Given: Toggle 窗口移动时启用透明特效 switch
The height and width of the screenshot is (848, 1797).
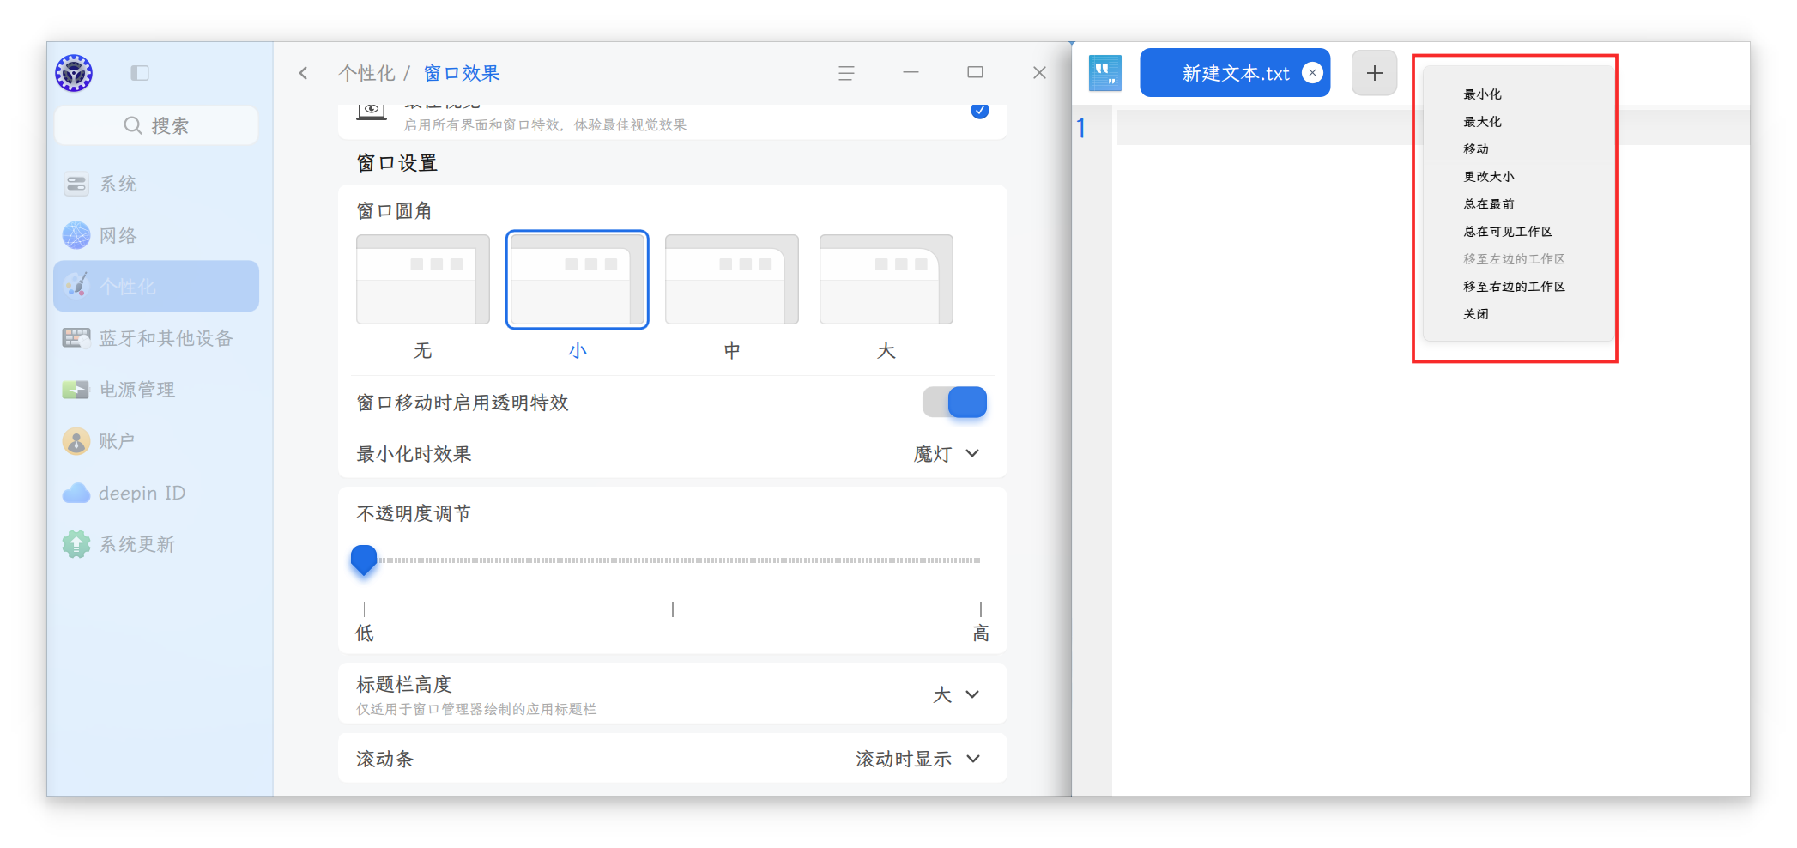Looking at the screenshot, I should pos(954,402).
